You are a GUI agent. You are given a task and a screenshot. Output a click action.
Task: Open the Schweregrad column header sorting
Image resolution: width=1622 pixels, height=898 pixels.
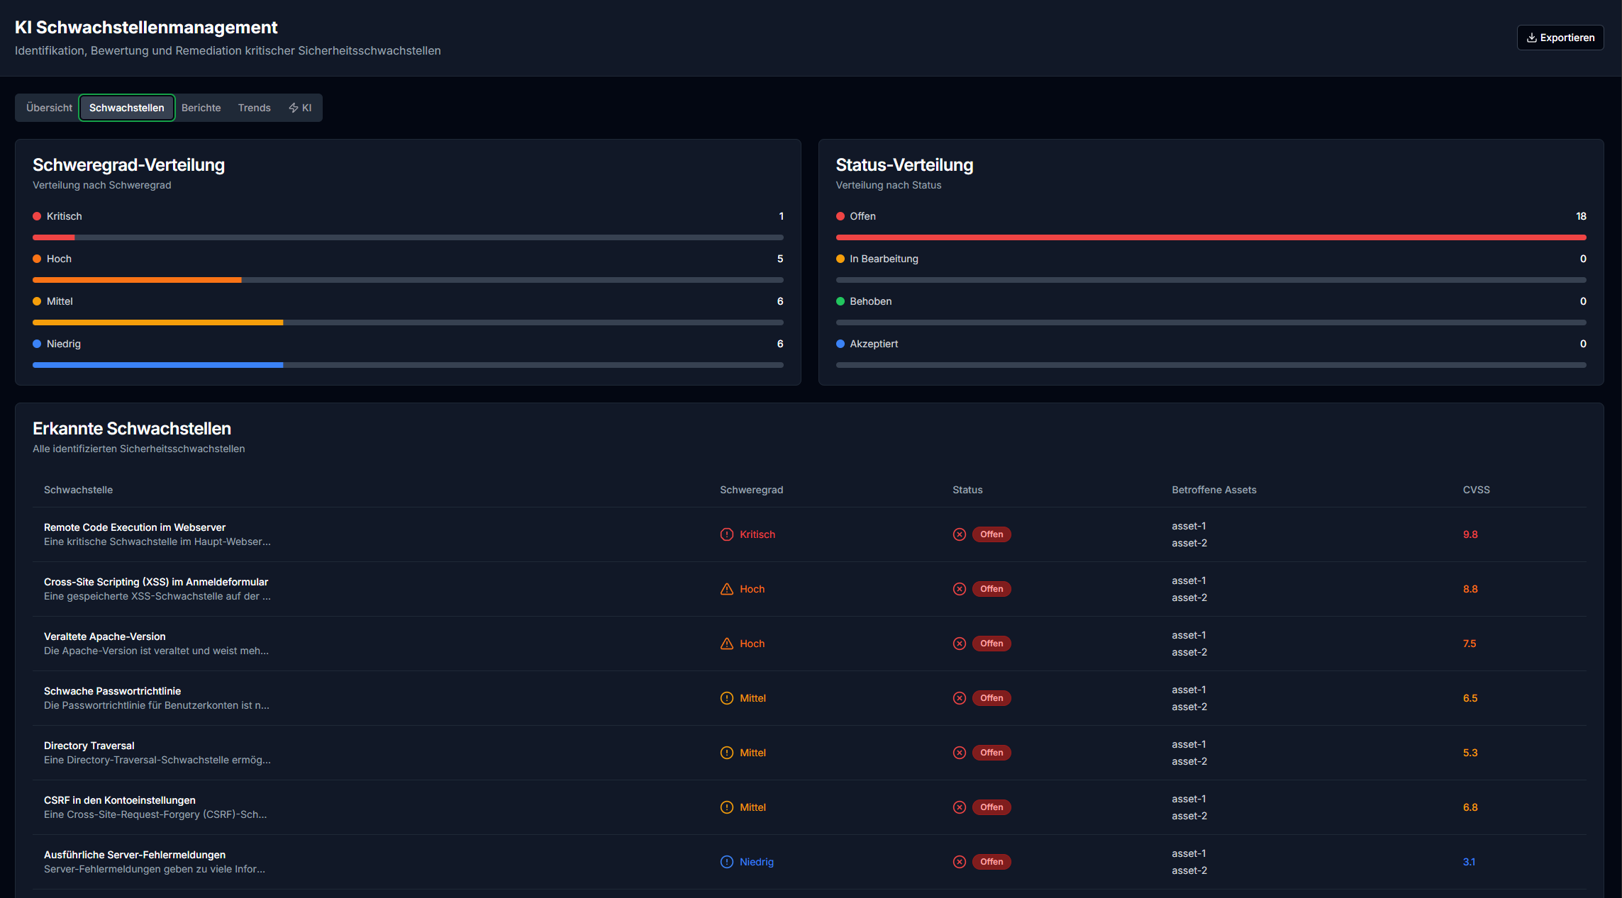751,489
